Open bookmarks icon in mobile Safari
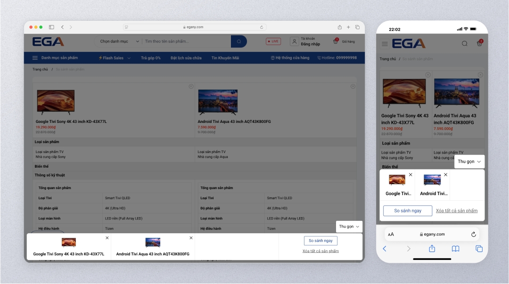Image resolution: width=509 pixels, height=284 pixels. (x=455, y=249)
